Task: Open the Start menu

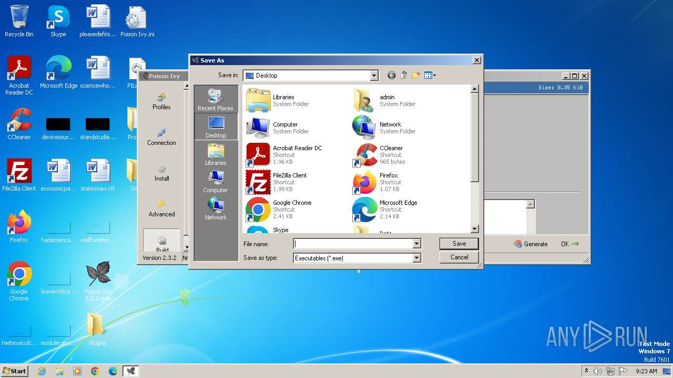Action: click(15, 371)
